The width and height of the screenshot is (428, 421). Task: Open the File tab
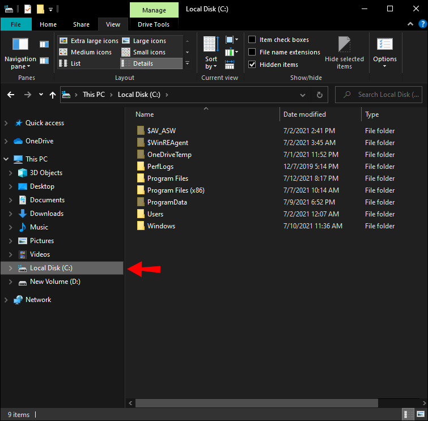[x=16, y=24]
